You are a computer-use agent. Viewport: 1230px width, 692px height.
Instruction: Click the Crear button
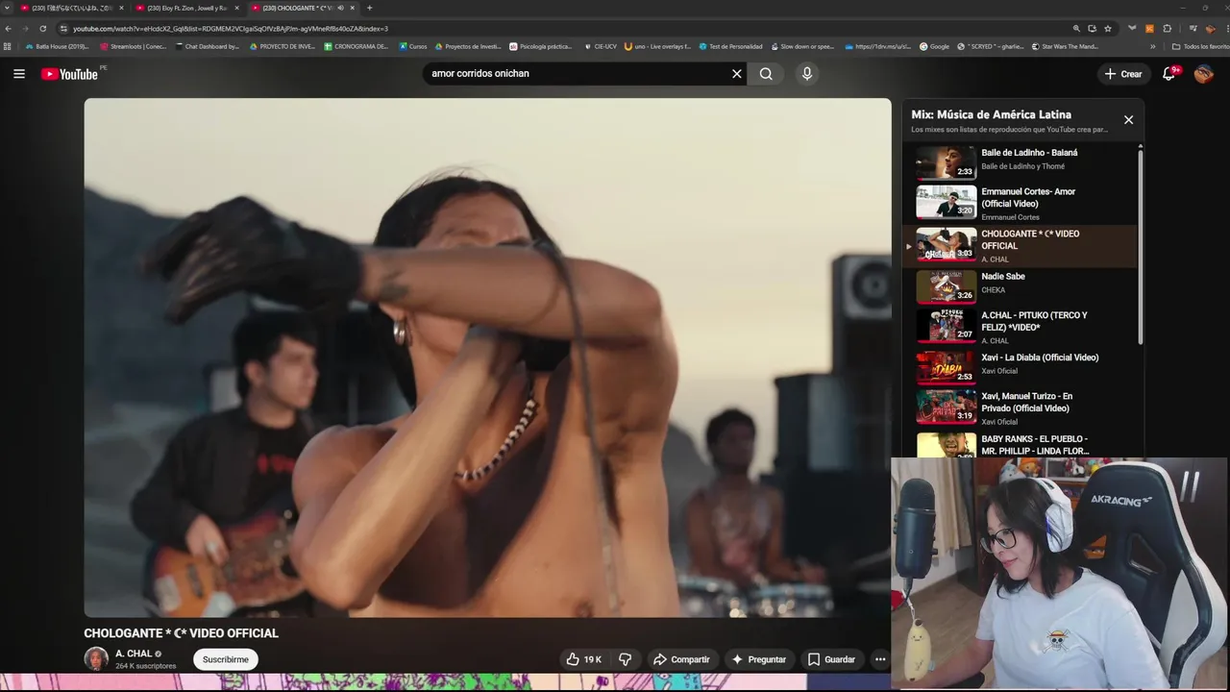(1123, 74)
